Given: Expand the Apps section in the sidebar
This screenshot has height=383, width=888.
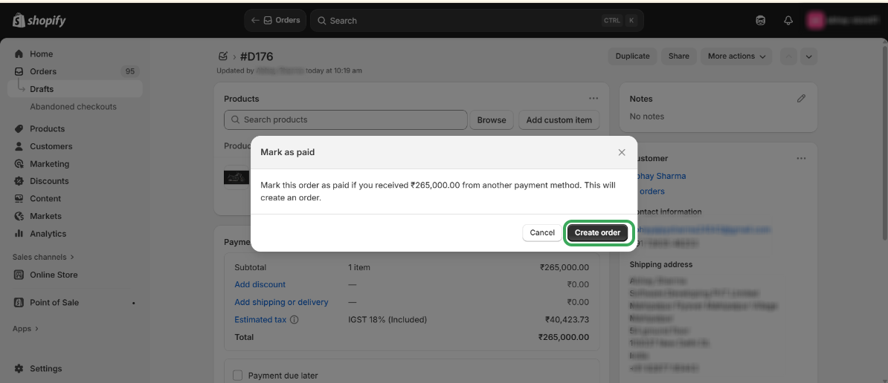Looking at the screenshot, I should pyautogui.click(x=25, y=329).
